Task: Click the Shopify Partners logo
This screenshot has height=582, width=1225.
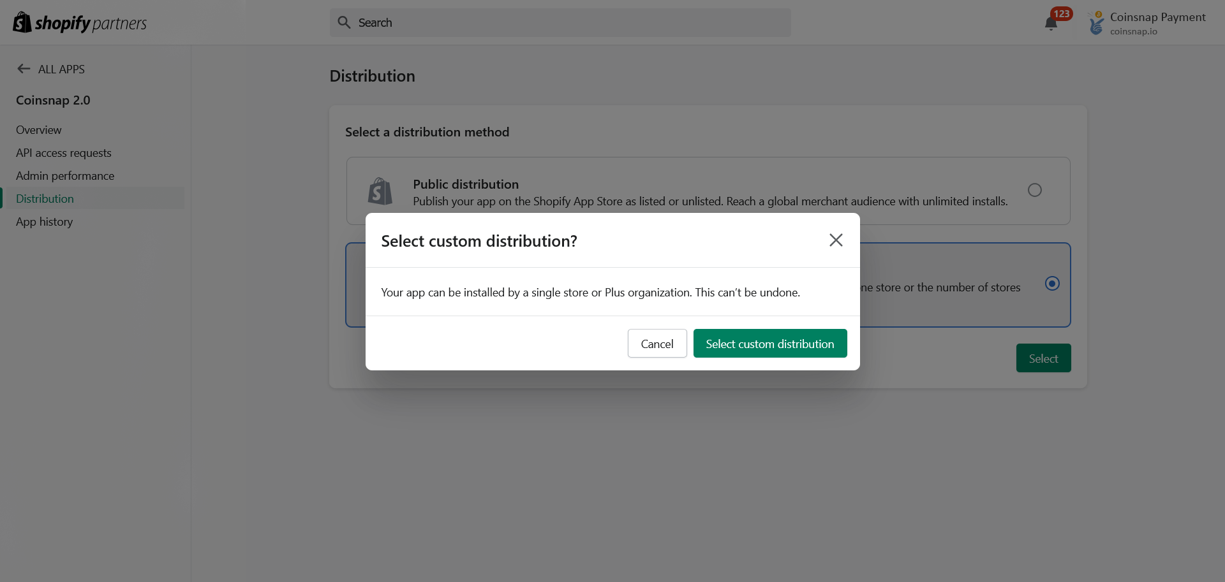Action: coord(80,23)
